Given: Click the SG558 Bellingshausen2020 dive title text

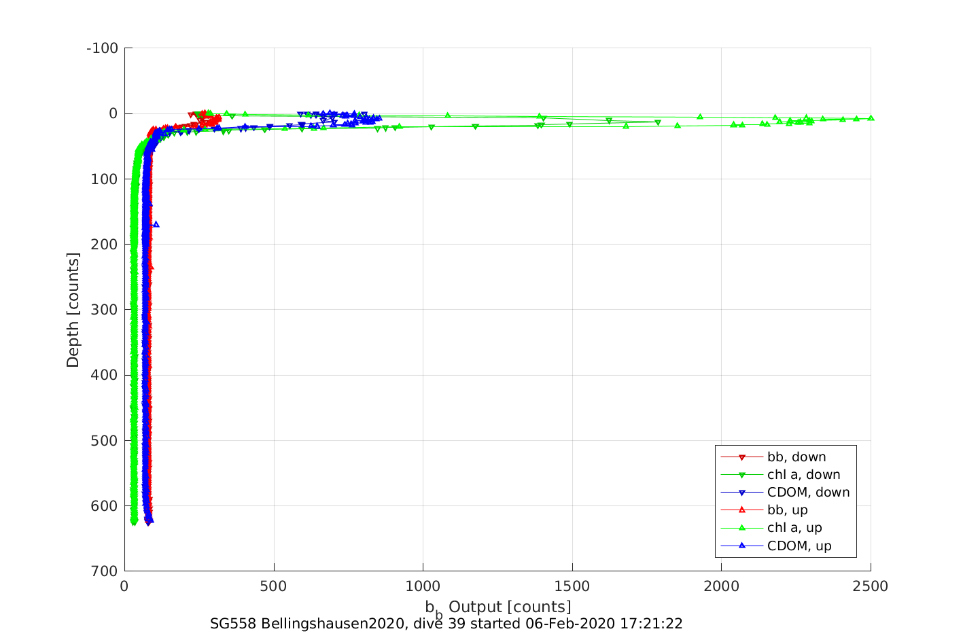Looking at the screenshot, I should coord(447,624).
